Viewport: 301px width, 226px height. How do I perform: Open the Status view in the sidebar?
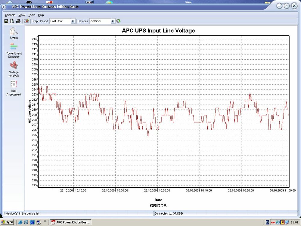coord(14,33)
